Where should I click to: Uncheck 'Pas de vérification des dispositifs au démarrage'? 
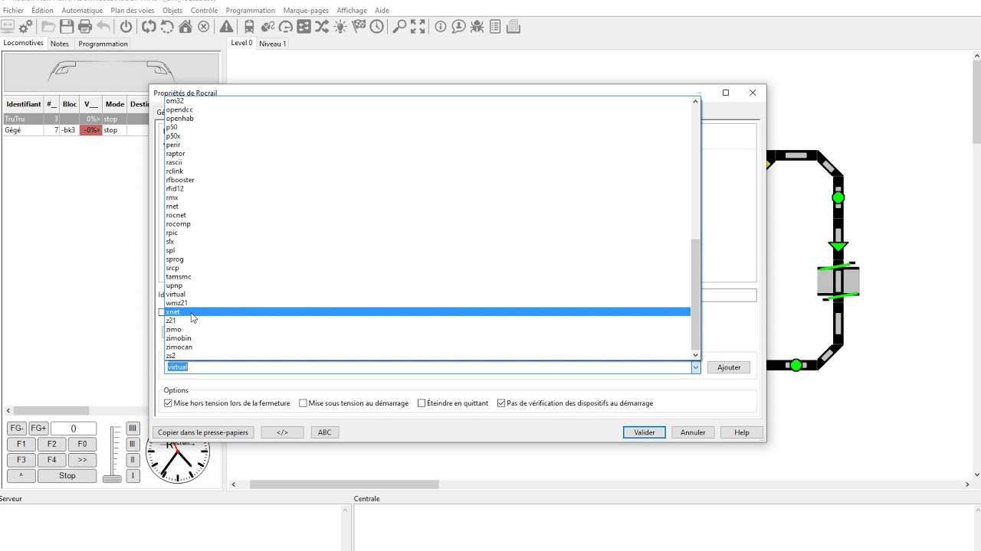575,403
